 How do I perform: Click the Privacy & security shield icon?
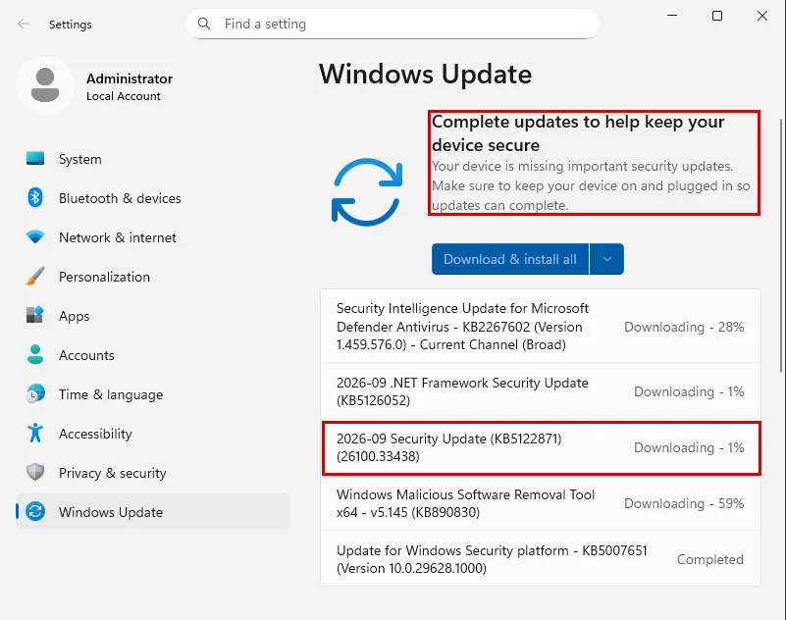[35, 472]
